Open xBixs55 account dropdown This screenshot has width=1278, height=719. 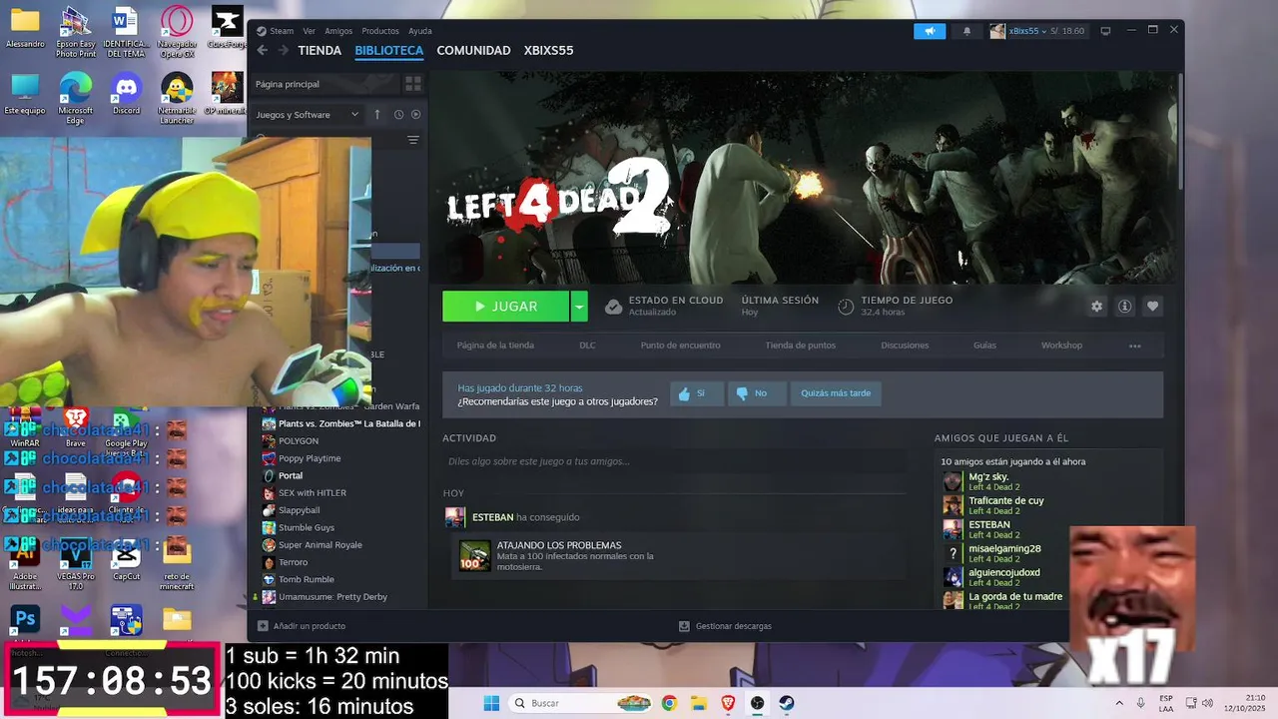[x=1036, y=31]
